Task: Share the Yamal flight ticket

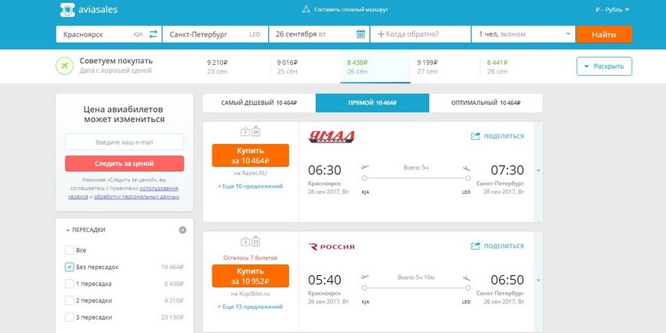Action: pos(497,136)
